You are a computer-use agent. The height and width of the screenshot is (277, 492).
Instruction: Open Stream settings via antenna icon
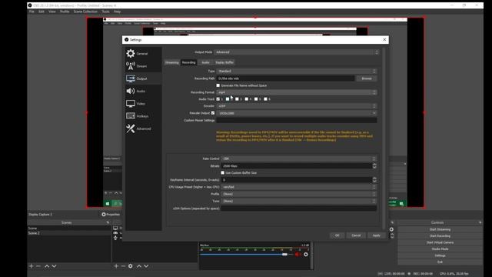(x=131, y=65)
